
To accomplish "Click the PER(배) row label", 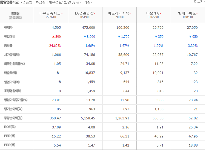I will pos(10,136).
